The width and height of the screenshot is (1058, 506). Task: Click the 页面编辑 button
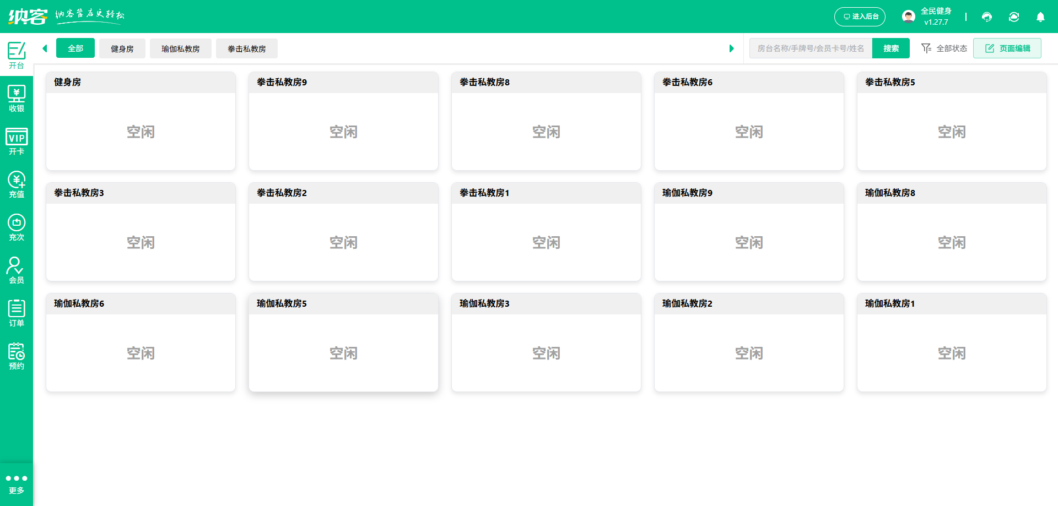1007,48
